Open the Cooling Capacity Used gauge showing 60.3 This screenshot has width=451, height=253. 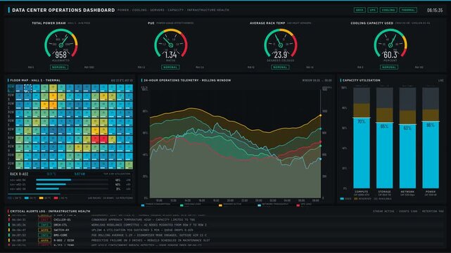point(390,46)
